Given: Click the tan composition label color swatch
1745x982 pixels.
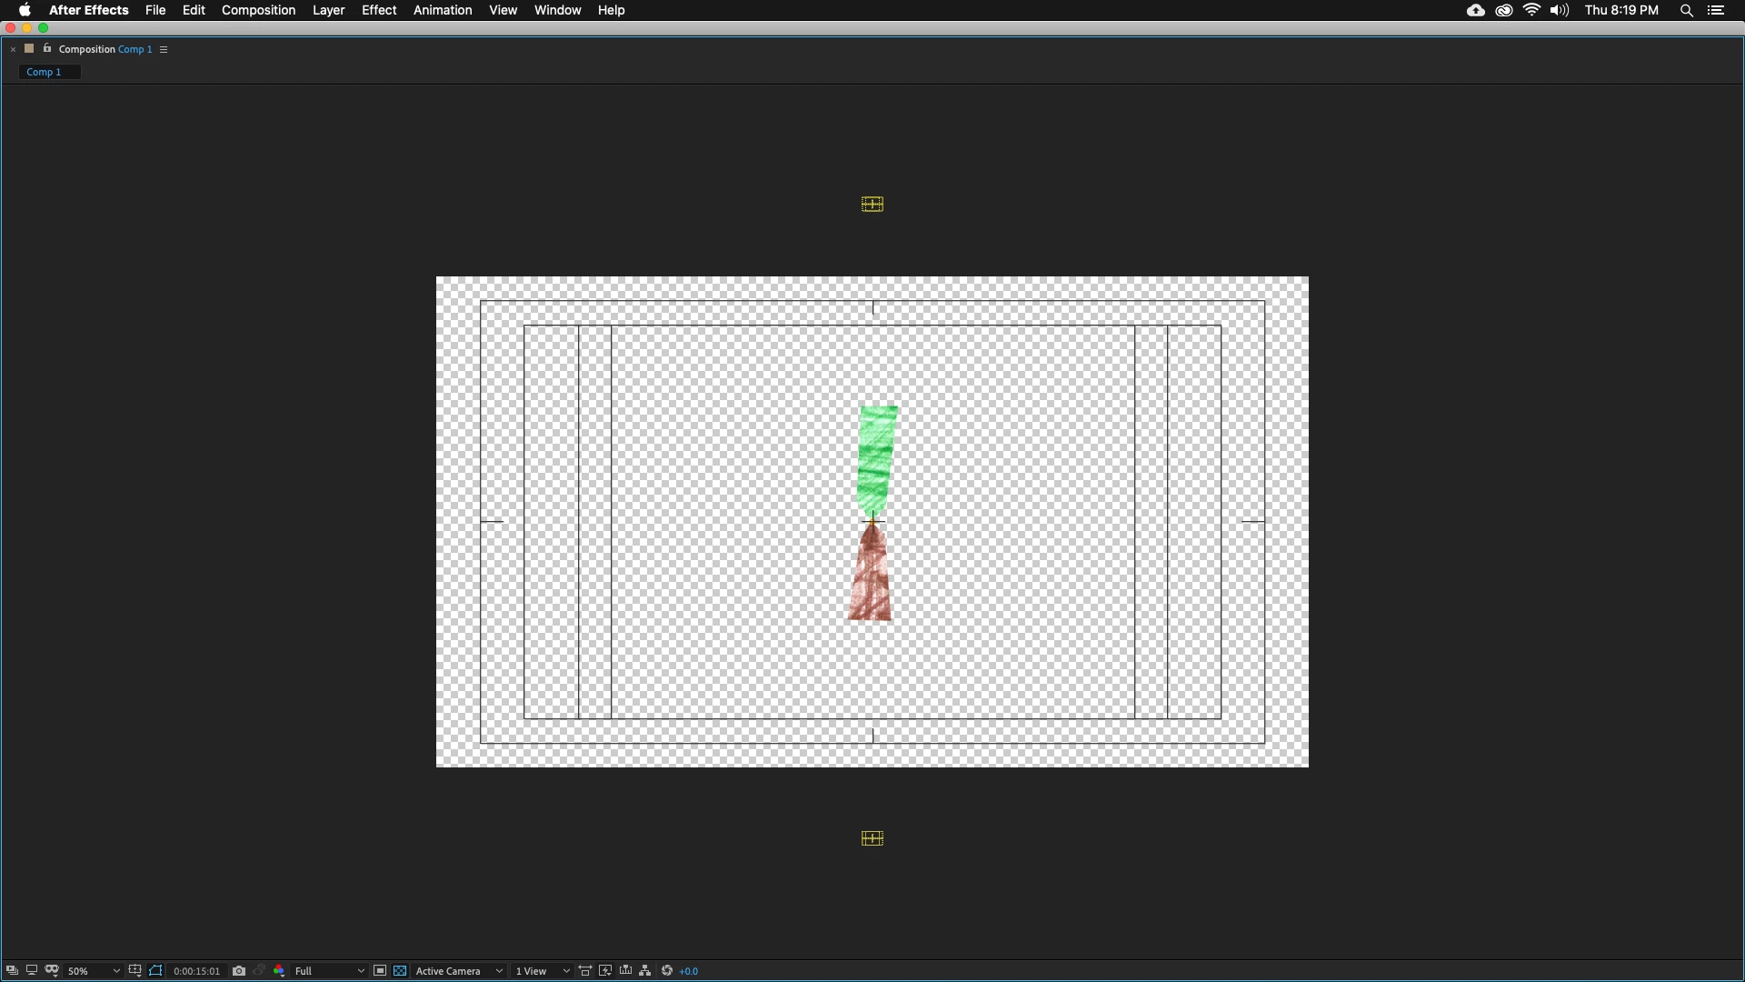Looking at the screenshot, I should click(x=29, y=49).
